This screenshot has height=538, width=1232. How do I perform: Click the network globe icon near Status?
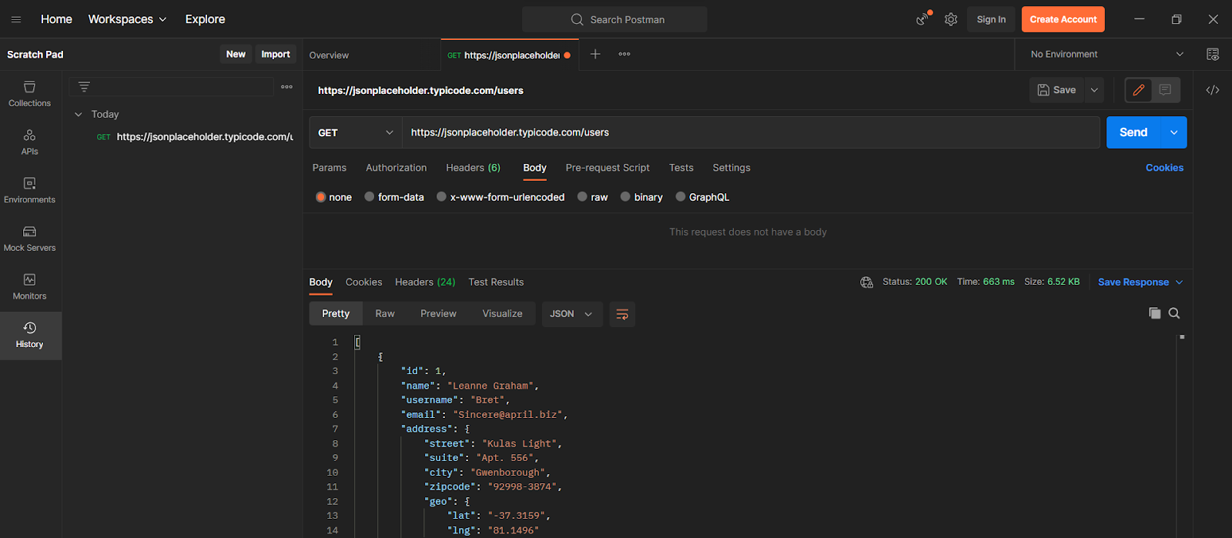(867, 282)
